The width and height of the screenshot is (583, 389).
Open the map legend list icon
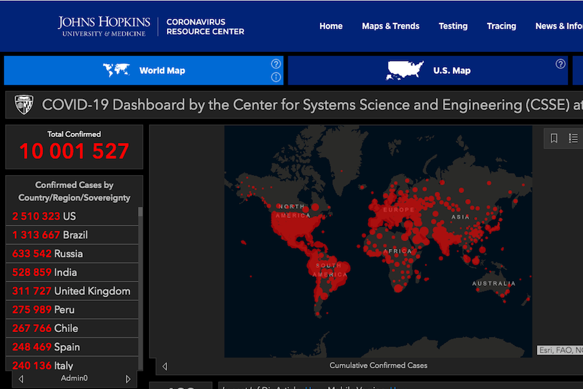point(573,138)
